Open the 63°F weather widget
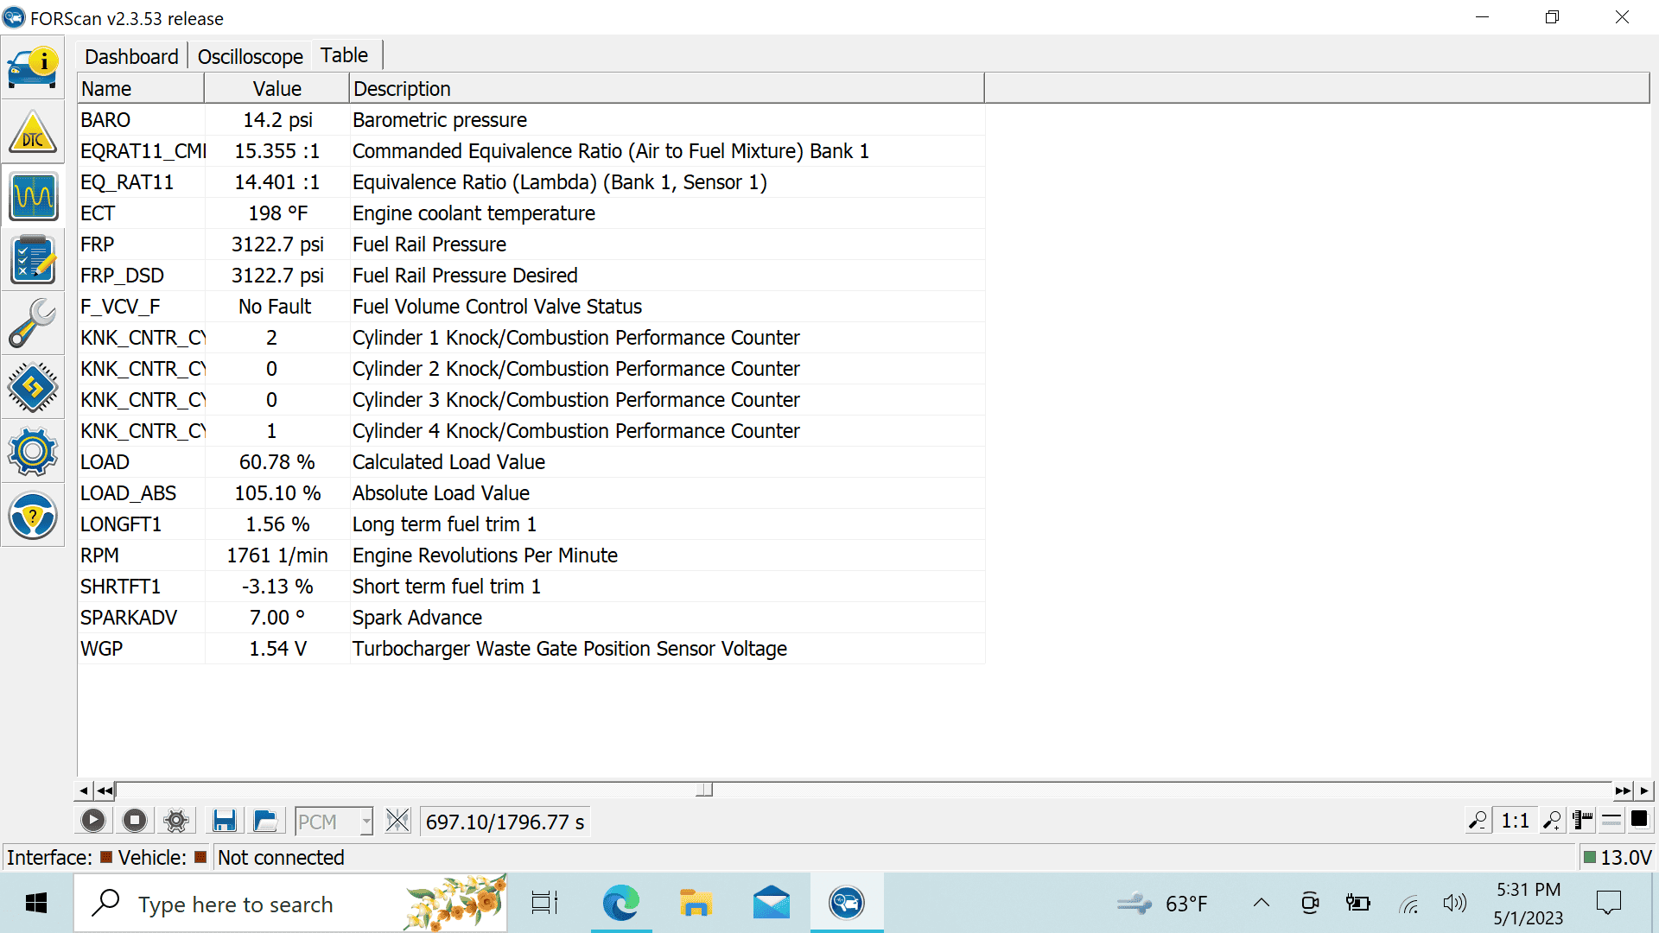The height and width of the screenshot is (933, 1659). (x=1162, y=904)
